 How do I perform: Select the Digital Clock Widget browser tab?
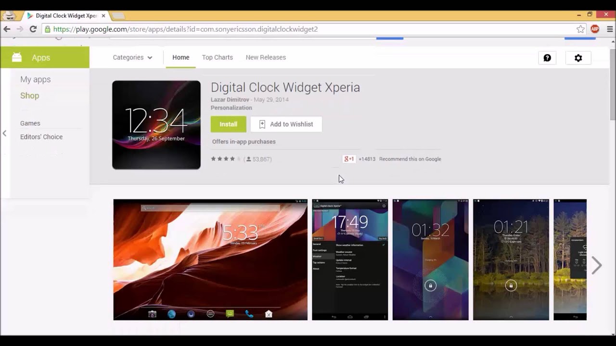[66, 16]
